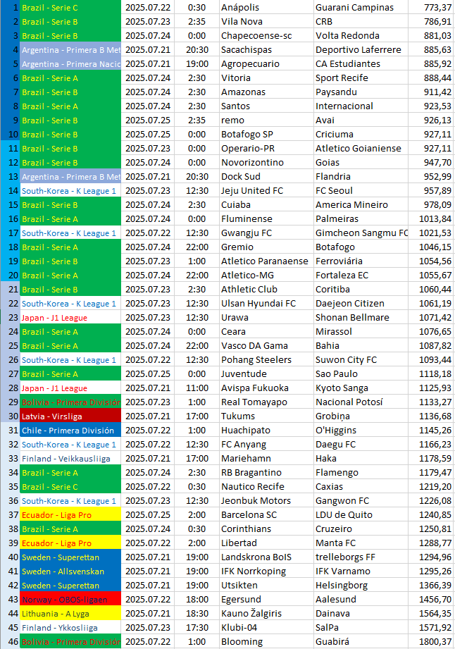Select the Sachispas cell
Image resolution: width=455 pixels, height=649 pixels.
pyautogui.click(x=266, y=49)
